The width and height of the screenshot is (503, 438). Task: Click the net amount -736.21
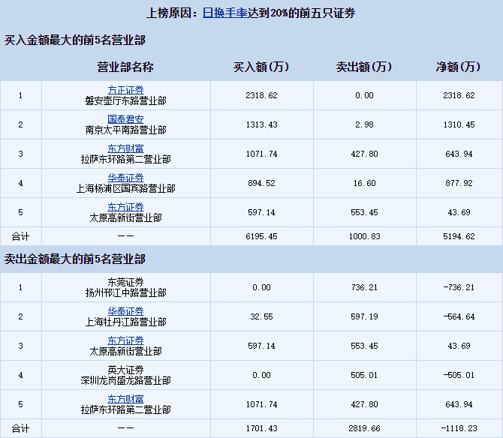click(459, 287)
